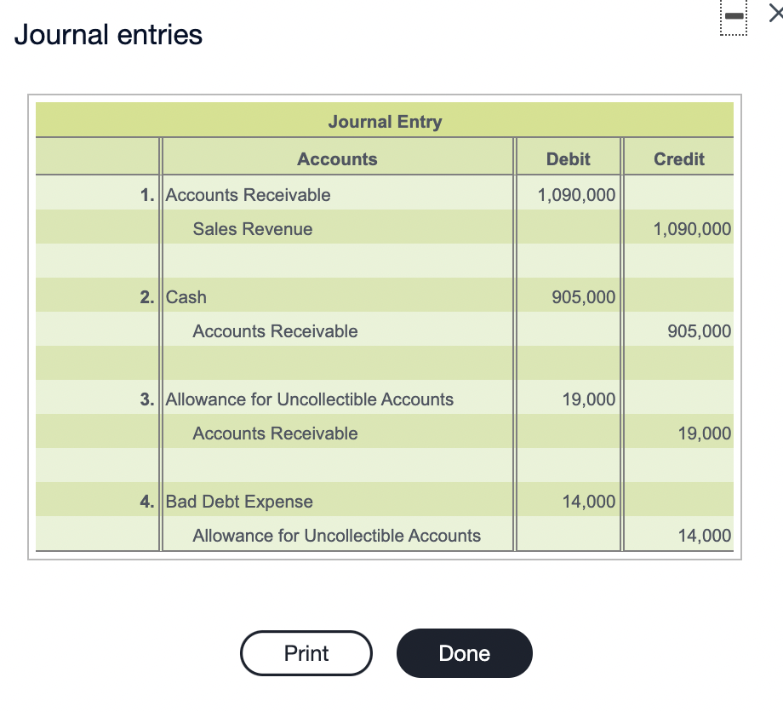Select Allowance for Uncollectible Accounts in entry 3
Image resolution: width=783 pixels, height=712 pixels.
310,399
